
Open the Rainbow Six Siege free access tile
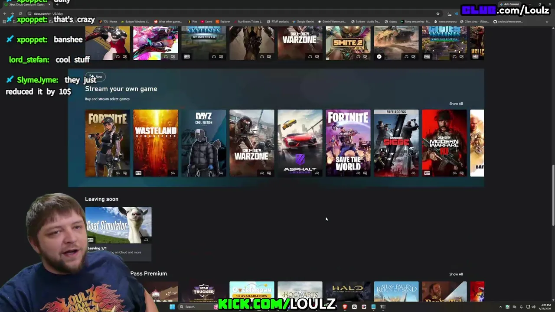click(396, 143)
